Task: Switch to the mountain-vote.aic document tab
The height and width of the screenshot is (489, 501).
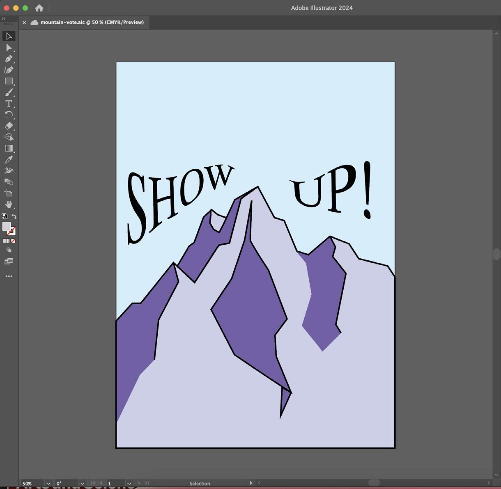Action: click(92, 22)
